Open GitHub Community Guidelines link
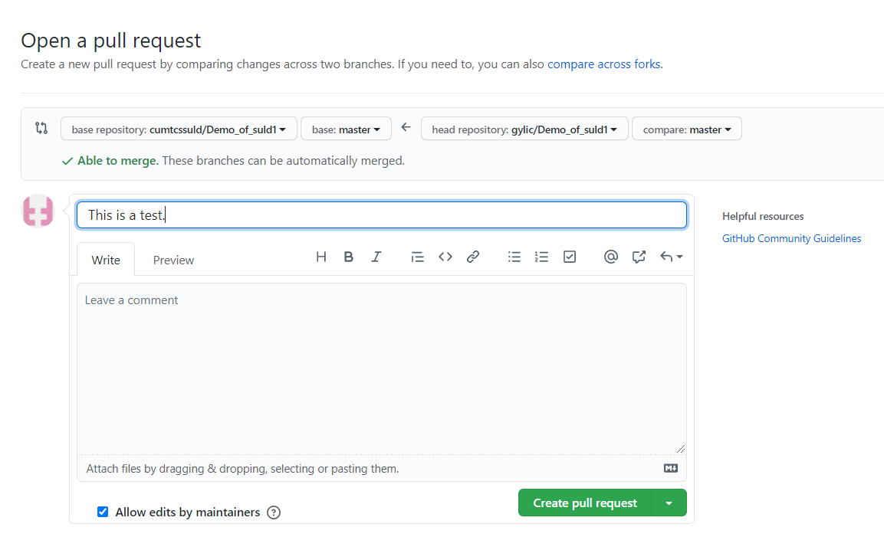This screenshot has width=884, height=537. point(791,238)
